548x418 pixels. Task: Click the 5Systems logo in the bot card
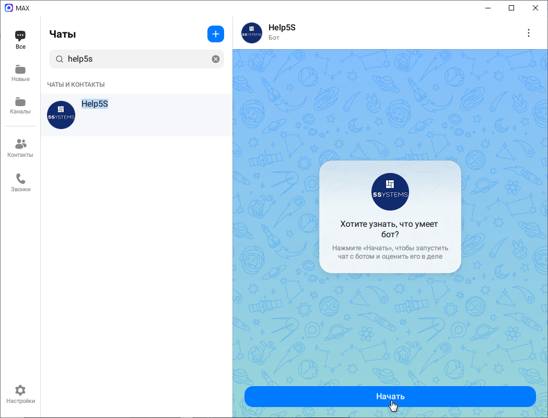[390, 192]
